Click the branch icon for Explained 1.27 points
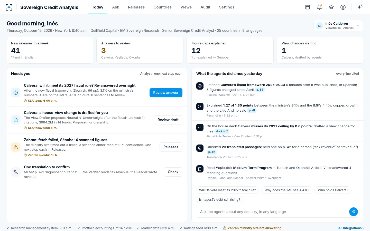Viewport: 370px width, 231px height. 200,107
